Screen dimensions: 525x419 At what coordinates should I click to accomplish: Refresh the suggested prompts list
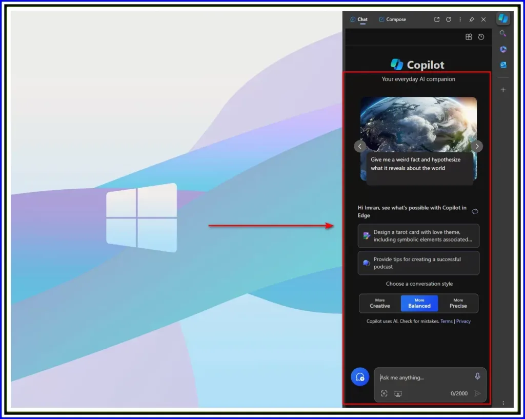pyautogui.click(x=475, y=211)
